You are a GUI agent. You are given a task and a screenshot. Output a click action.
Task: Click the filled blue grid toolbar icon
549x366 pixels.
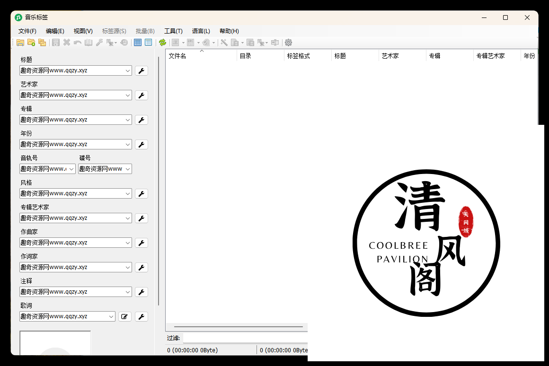[x=138, y=43]
